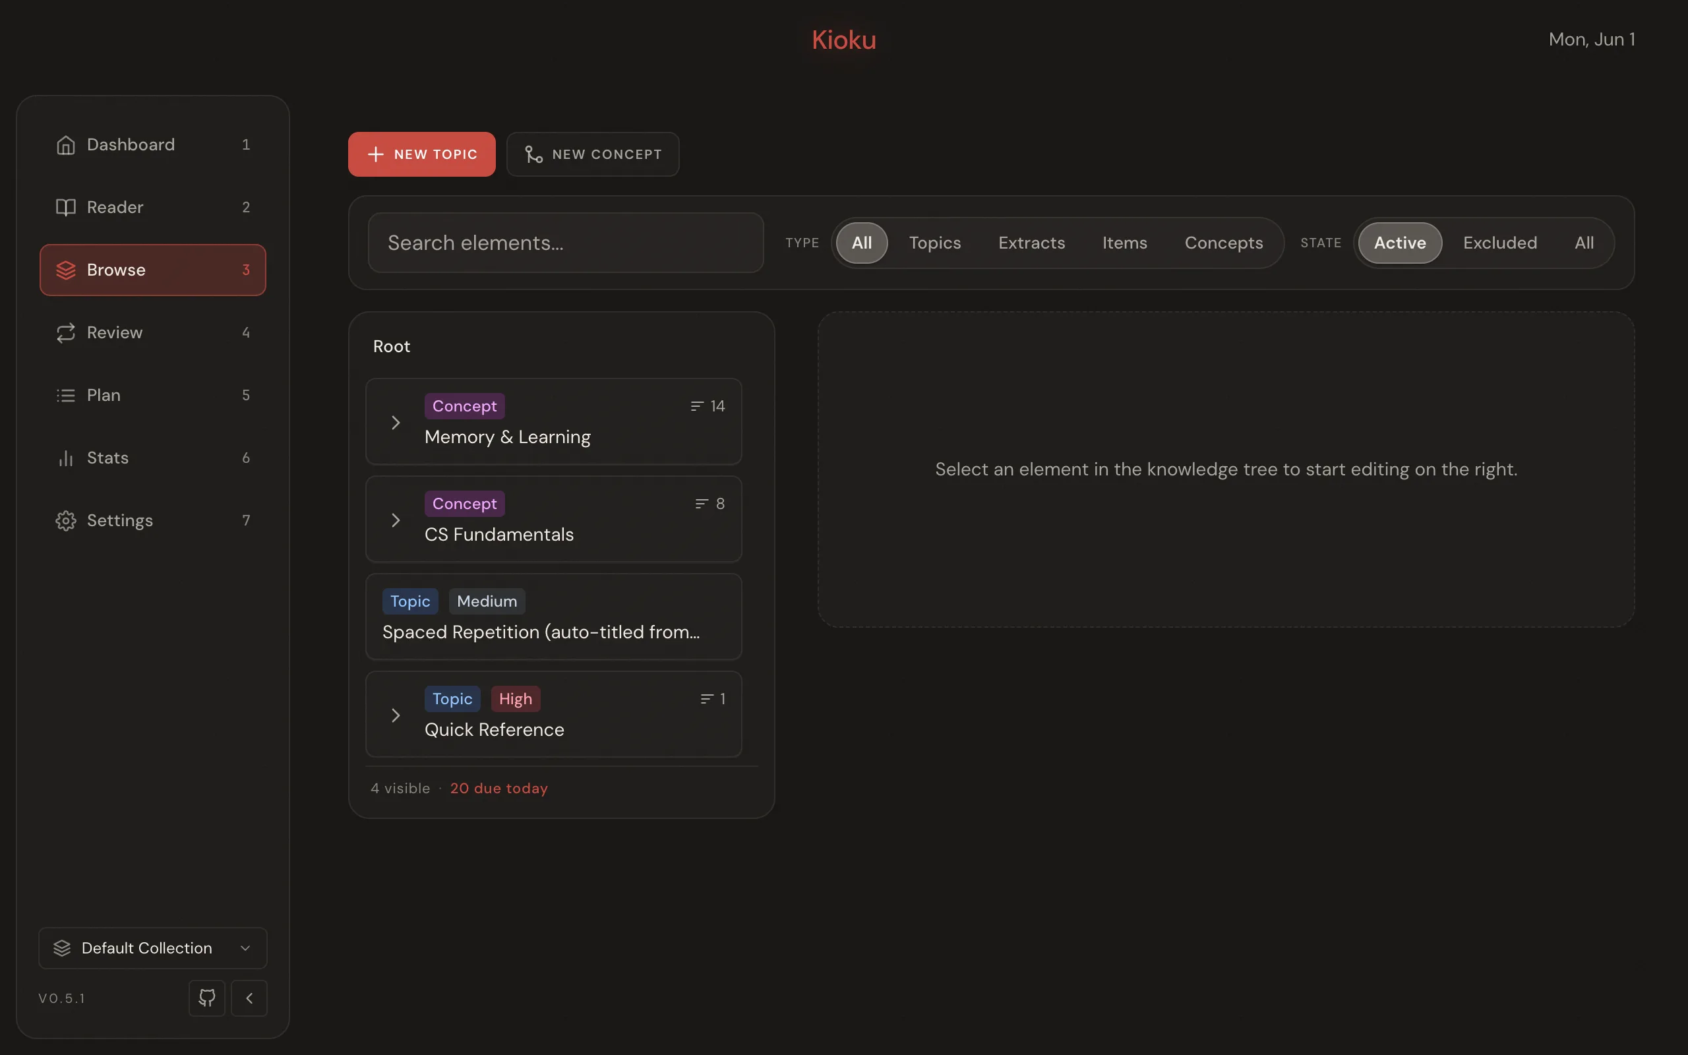The width and height of the screenshot is (1688, 1055).
Task: Click the Kioku app title
Action: pos(844,40)
